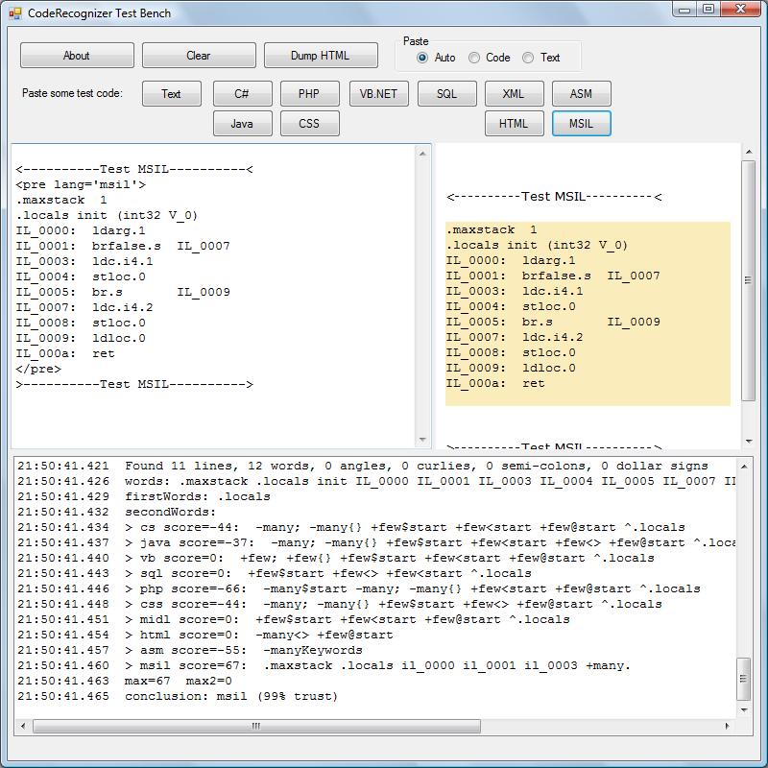The width and height of the screenshot is (768, 768).
Task: Paste C# test code sample
Action: (242, 94)
